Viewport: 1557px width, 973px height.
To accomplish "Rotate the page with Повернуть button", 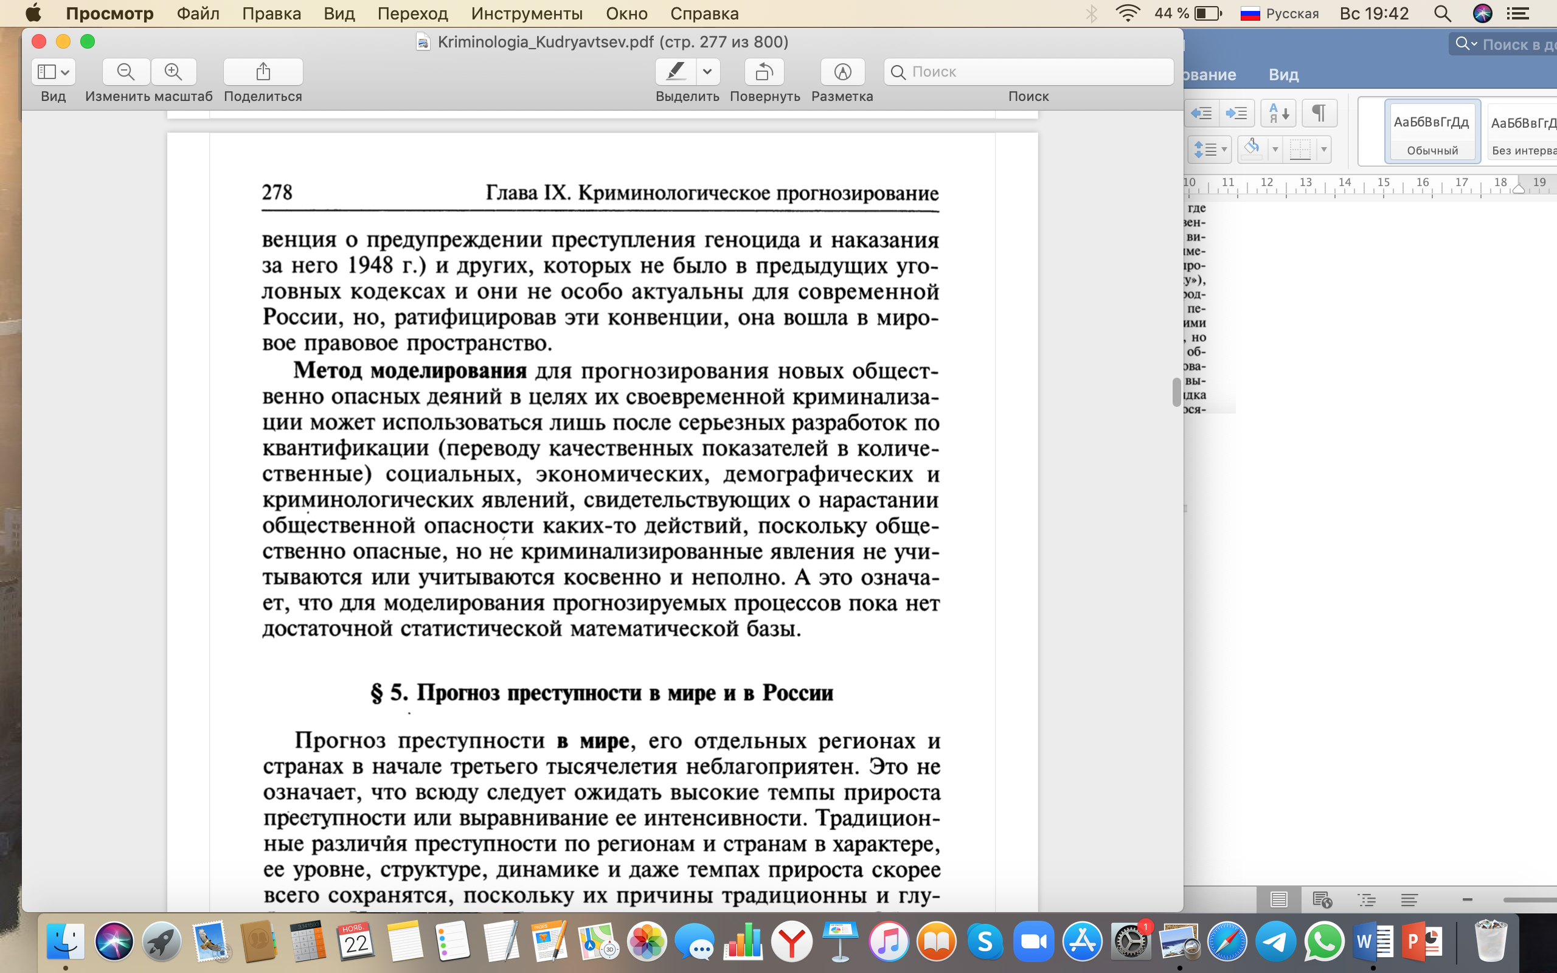I will click(x=765, y=71).
